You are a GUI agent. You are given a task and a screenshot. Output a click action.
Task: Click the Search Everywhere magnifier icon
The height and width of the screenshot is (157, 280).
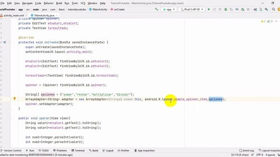(273, 9)
